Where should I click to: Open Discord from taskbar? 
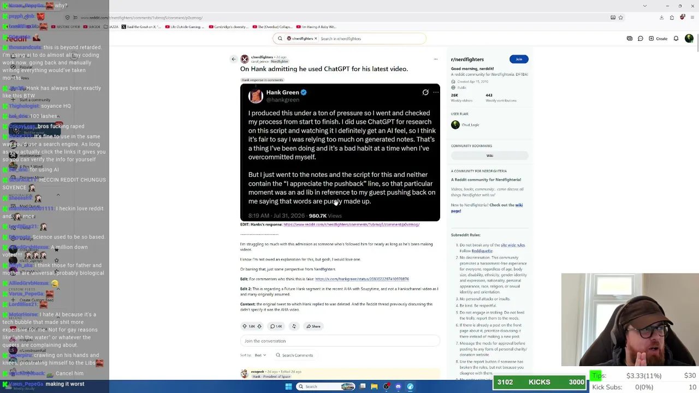click(x=398, y=386)
